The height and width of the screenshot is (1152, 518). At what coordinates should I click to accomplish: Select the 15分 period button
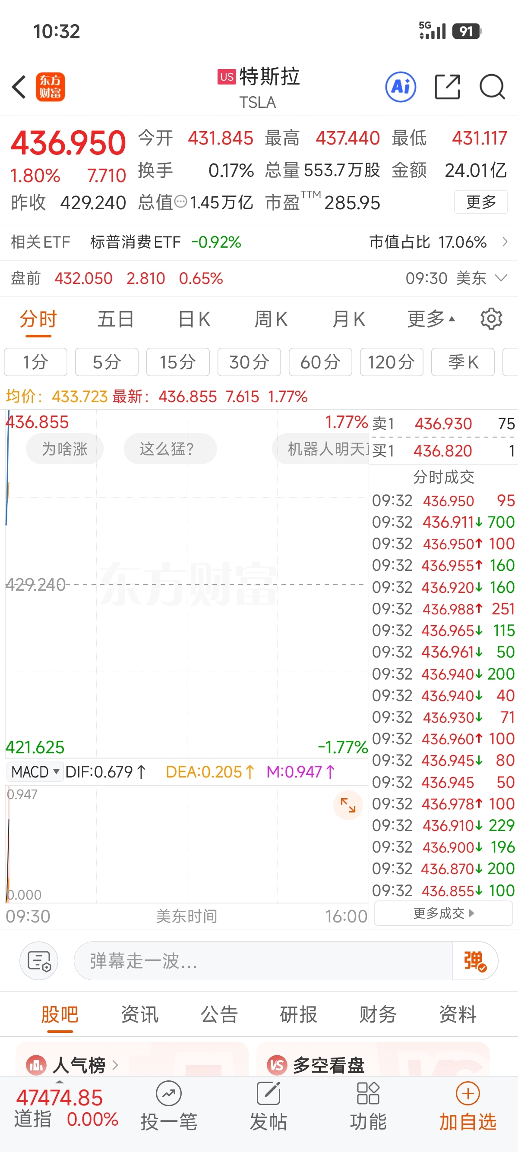178,362
